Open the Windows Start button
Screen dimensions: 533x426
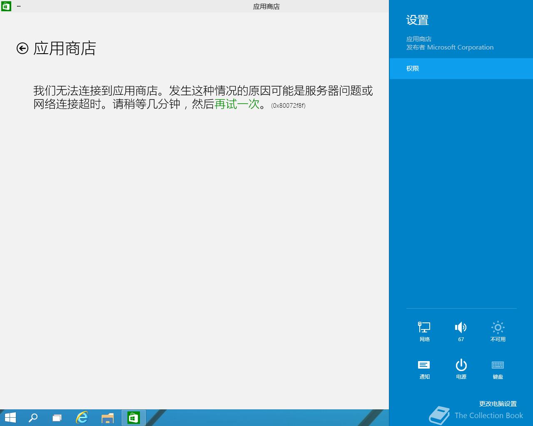(10, 418)
